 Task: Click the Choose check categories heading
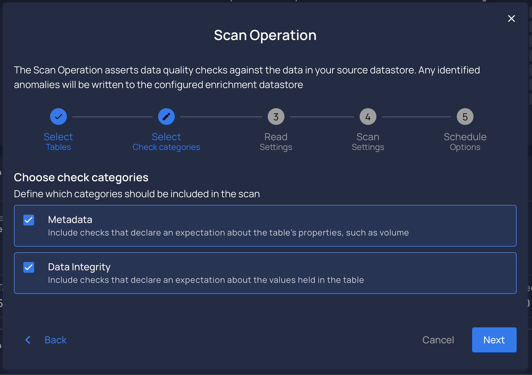[81, 177]
